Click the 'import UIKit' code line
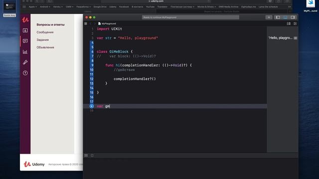319x179 pixels. click(110, 29)
